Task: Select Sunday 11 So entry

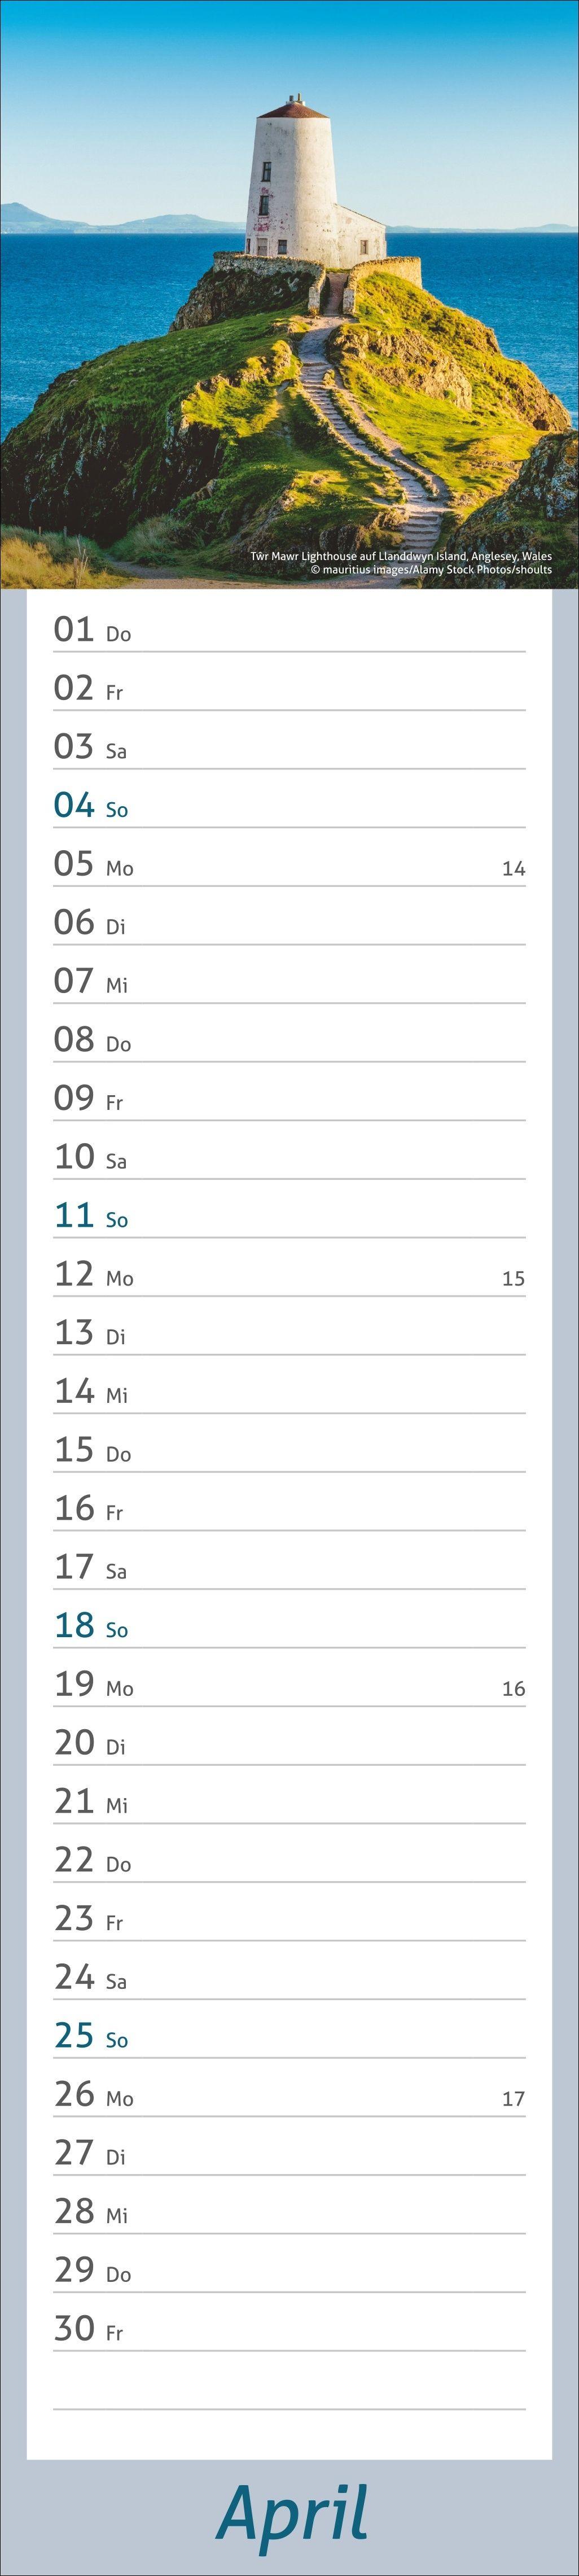Action: point(91,1217)
